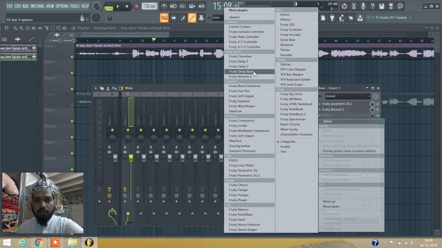The image size is (442, 248).
Task: Mute the Insert 1 mixer track green light
Action: [x=128, y=130]
